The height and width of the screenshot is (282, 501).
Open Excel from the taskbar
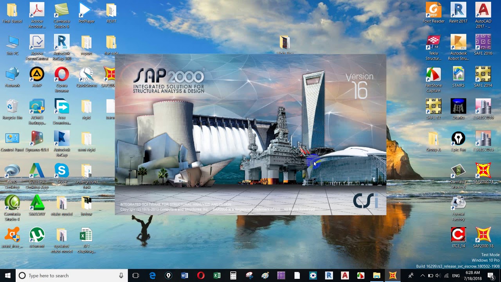[x=217, y=276]
